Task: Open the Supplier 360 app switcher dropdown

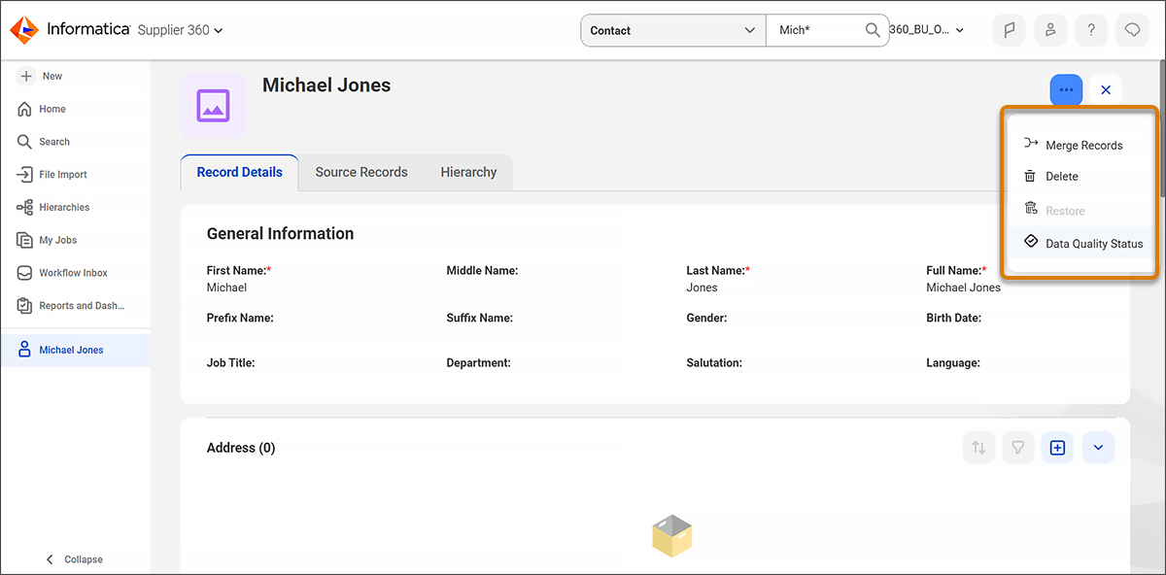Action: (181, 30)
